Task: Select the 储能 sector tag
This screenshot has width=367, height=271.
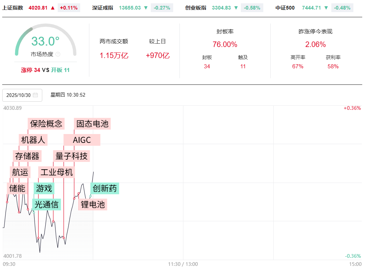Action: coord(17,189)
